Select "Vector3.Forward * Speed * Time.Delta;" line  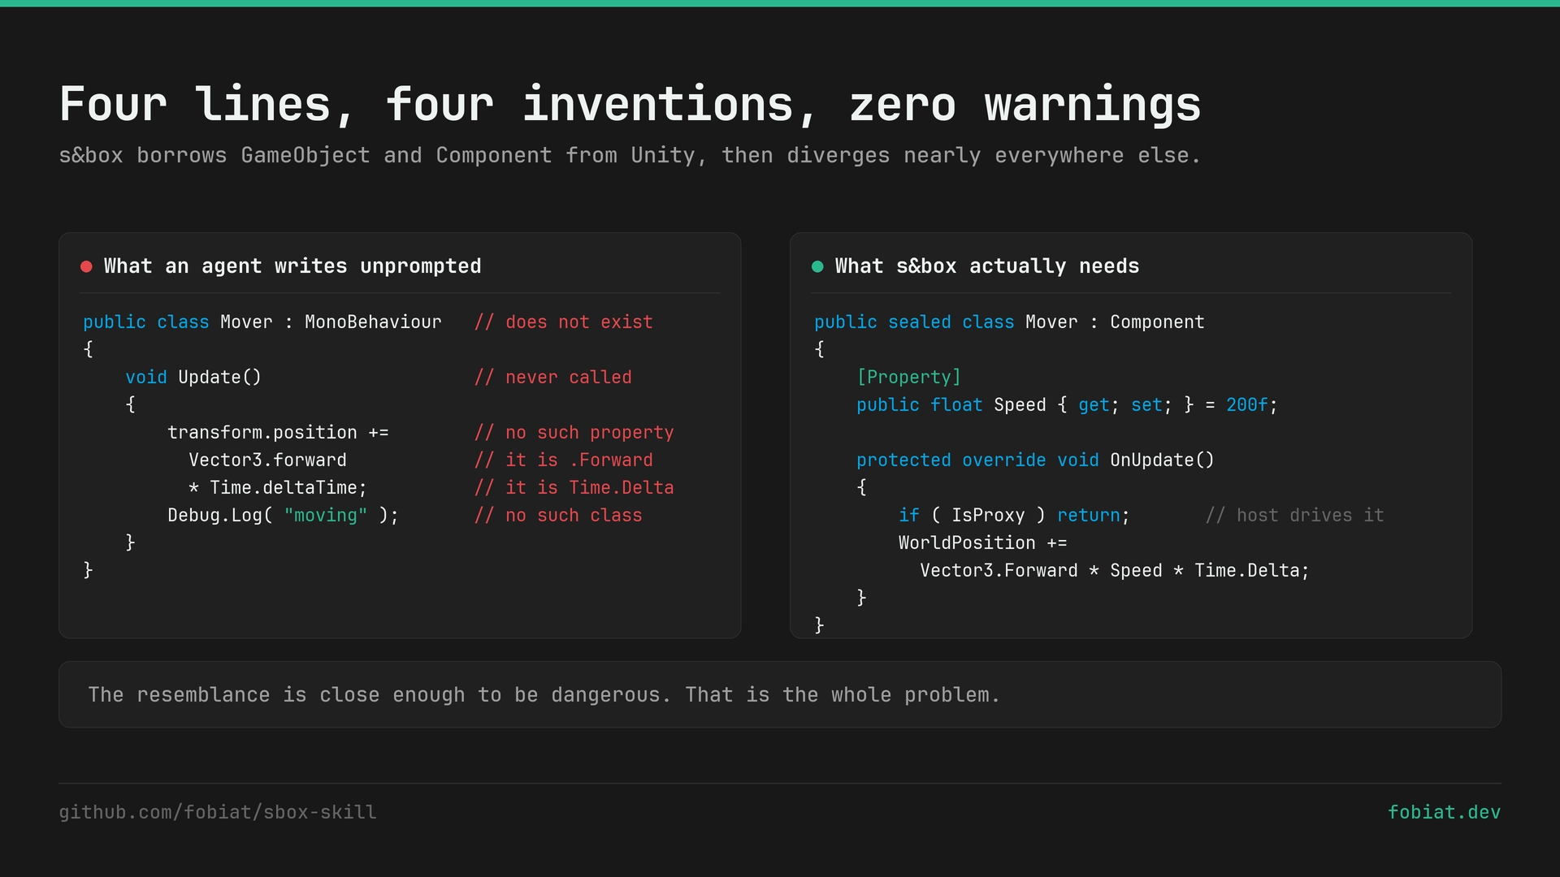click(x=1115, y=571)
